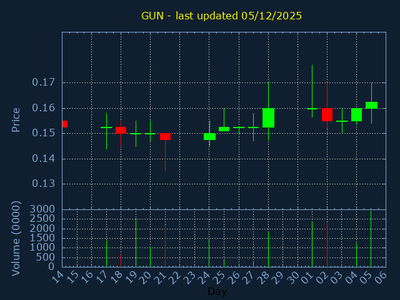Image resolution: width=400 pixels, height=300 pixels.
Task: Click the green candlestick on day 04
Action: (x=356, y=114)
